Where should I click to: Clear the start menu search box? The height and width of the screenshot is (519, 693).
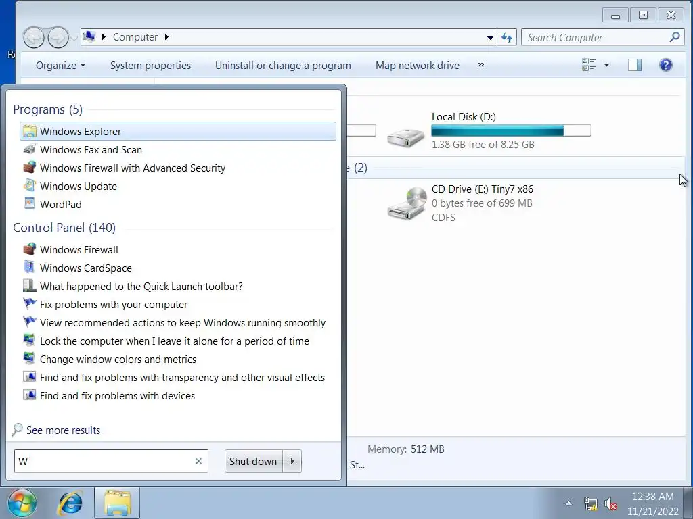pyautogui.click(x=198, y=461)
